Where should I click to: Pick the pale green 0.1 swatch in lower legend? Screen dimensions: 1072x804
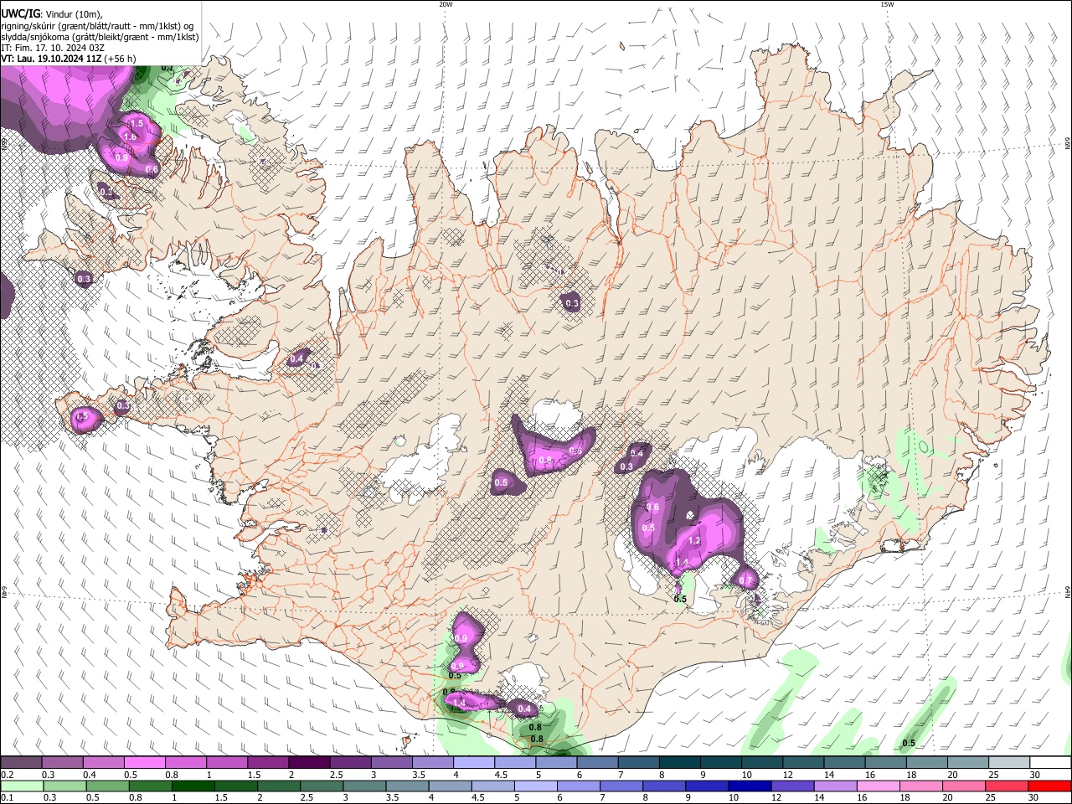[23, 786]
